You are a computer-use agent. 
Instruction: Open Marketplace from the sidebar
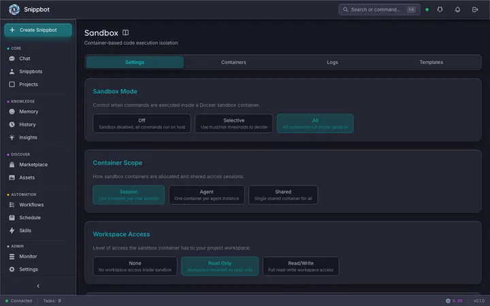pos(37,165)
